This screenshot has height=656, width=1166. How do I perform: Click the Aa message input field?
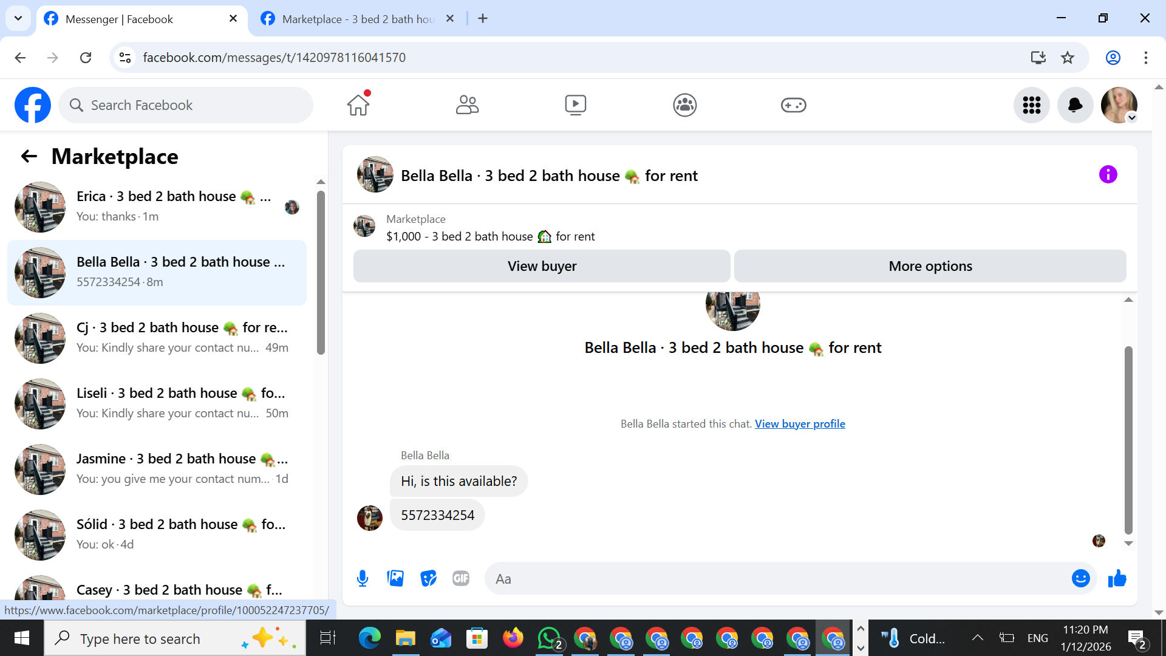pos(777,578)
